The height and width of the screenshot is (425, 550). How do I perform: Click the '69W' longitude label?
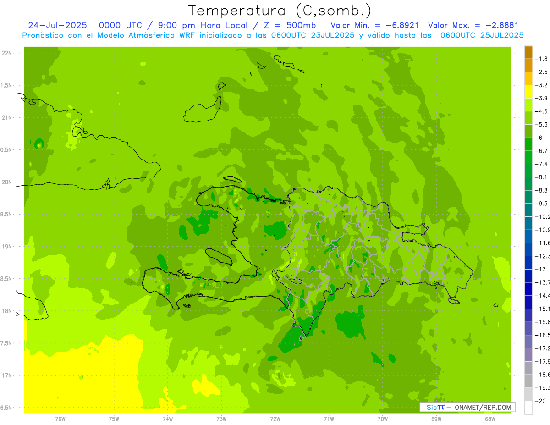point(436,419)
